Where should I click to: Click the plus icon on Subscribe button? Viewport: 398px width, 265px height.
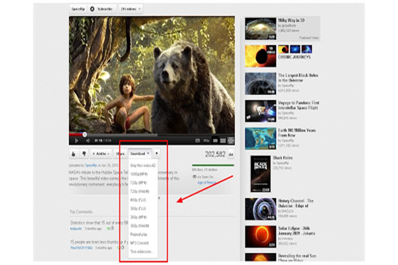(92, 10)
